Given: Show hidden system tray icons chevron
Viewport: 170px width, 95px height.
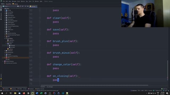Looking at the screenshot, I should pos(147,93).
